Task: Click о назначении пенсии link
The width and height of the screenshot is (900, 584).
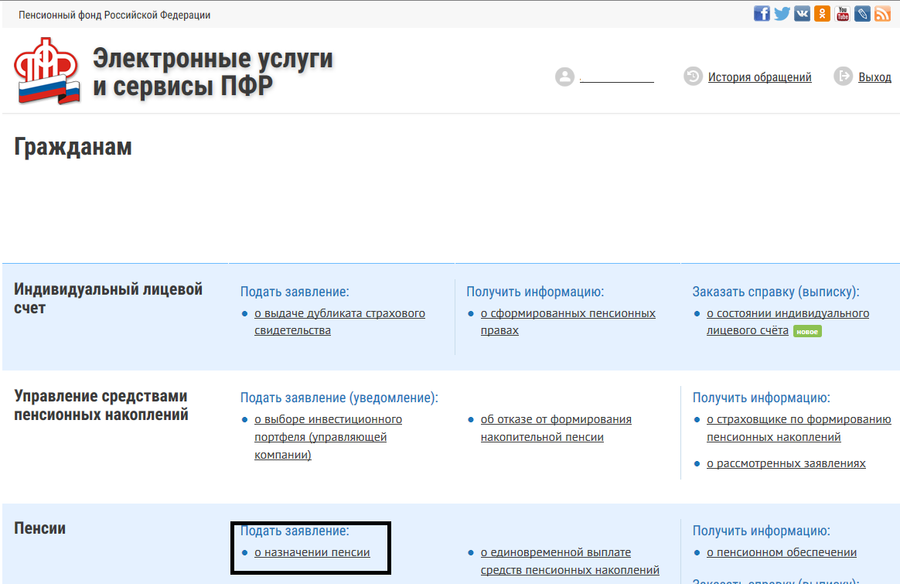Action: [x=312, y=552]
